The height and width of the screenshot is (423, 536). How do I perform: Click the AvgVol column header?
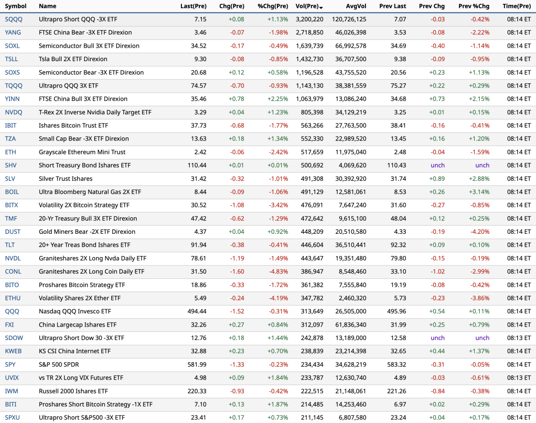tap(356, 6)
